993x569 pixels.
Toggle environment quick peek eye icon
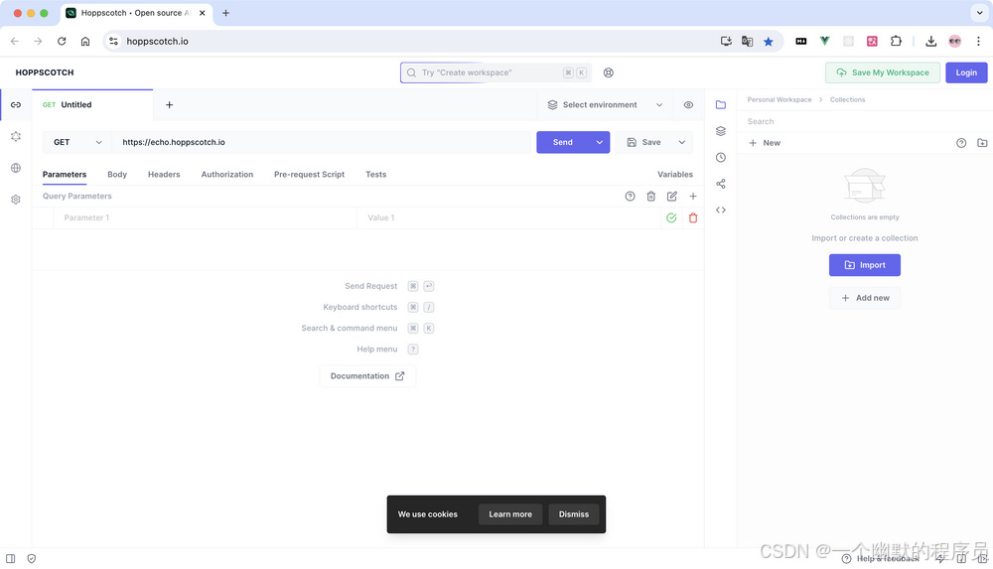click(688, 105)
